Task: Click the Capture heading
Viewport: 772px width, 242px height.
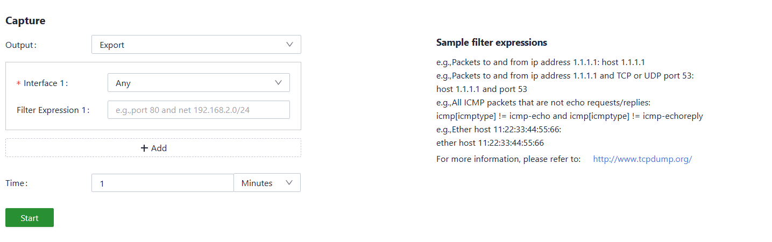Action: [25, 21]
